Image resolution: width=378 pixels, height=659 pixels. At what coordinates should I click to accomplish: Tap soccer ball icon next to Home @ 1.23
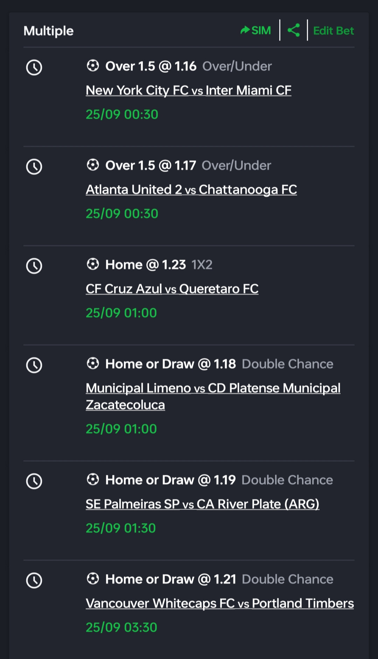pyautogui.click(x=93, y=264)
